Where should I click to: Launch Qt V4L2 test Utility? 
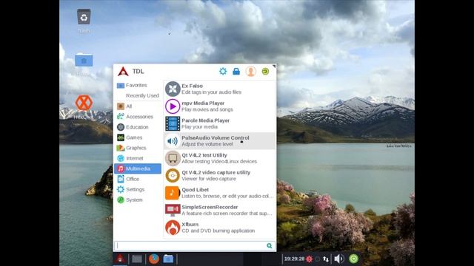click(219, 158)
